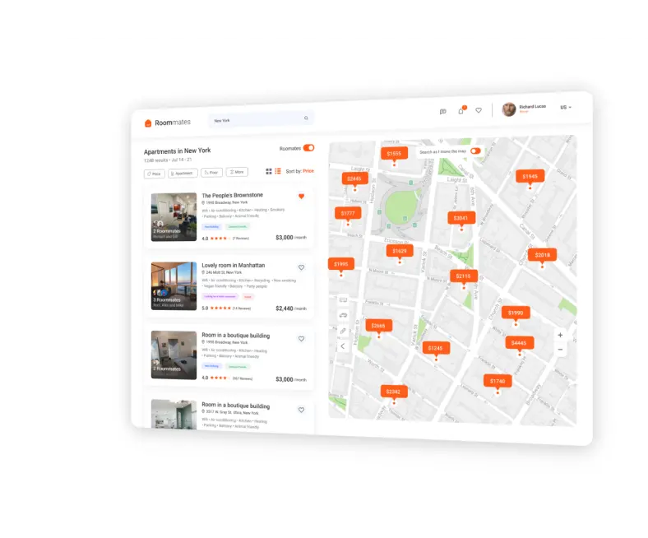Click the 5.0 star rating row
The height and width of the screenshot is (538, 648).
point(226,308)
